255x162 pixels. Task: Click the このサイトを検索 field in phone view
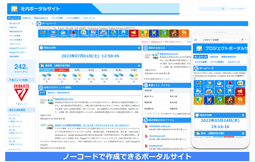point(220,40)
